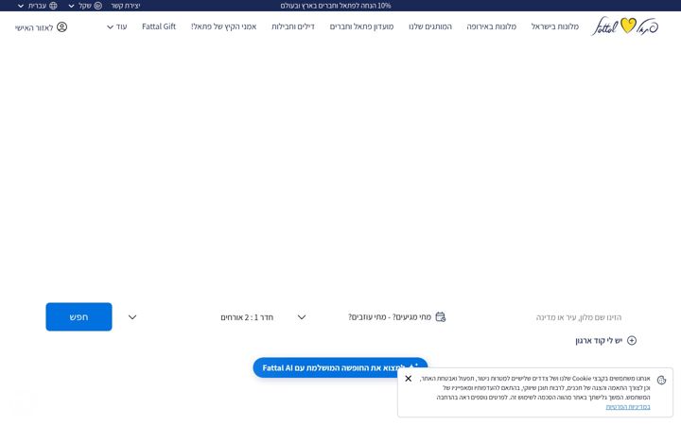Screen dimensions: 681x425
Task: Expand the שקל currency dropdown
Action: 85,6
